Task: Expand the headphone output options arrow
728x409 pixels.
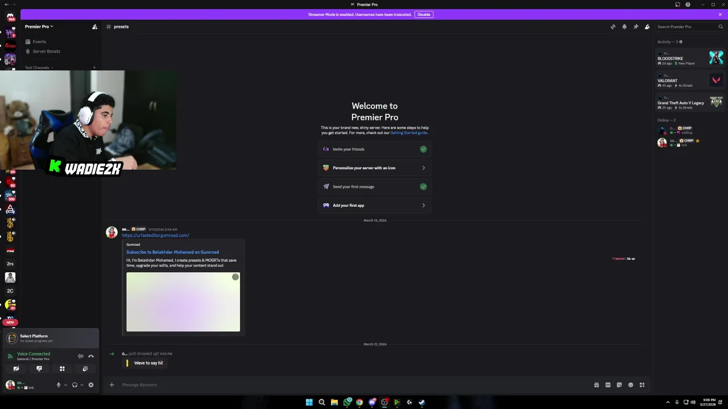Action: click(81, 385)
